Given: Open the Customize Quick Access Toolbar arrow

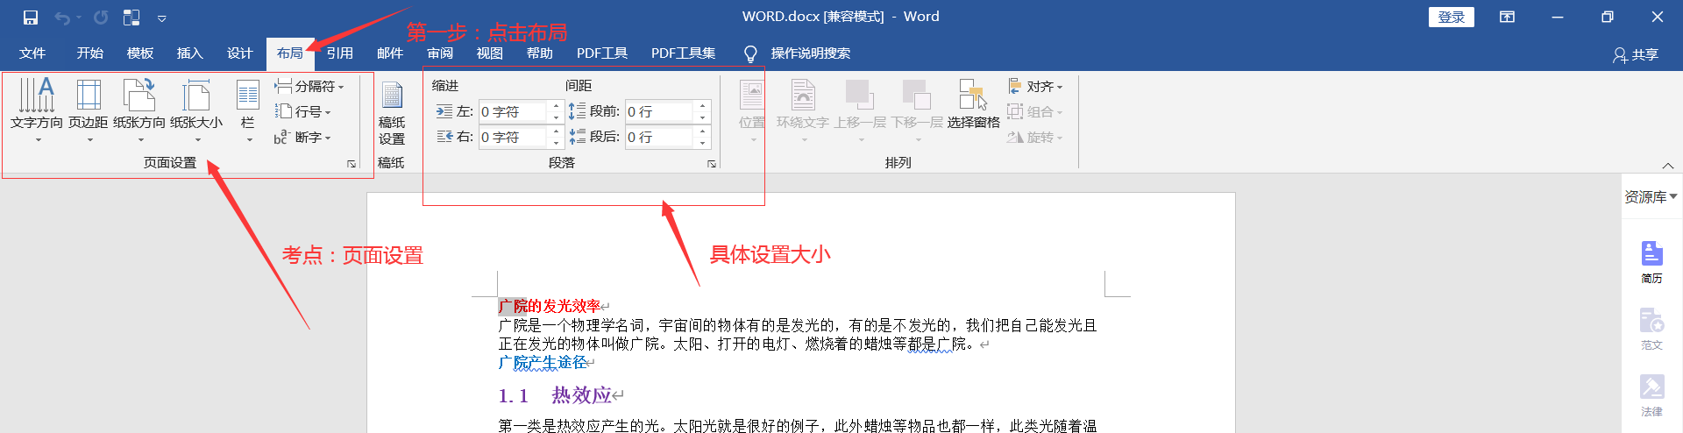Looking at the screenshot, I should (162, 18).
